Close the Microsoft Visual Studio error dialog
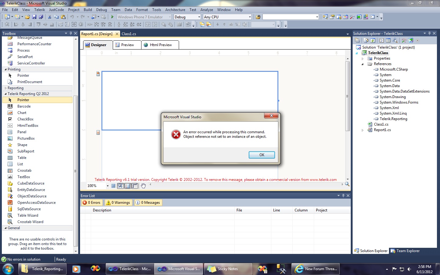Screen dimensions: 440x275 [271, 116]
